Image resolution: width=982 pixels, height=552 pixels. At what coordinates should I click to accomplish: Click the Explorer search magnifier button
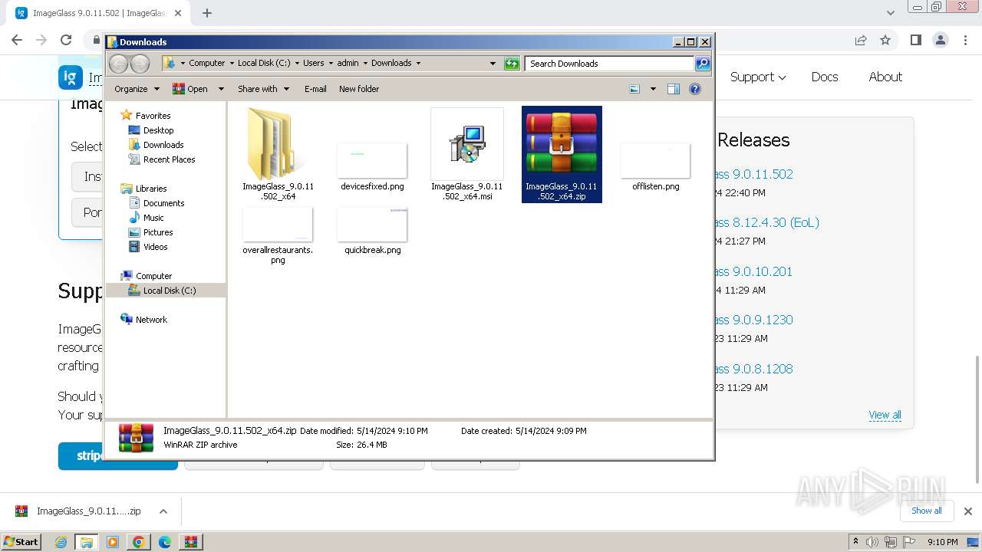[703, 64]
